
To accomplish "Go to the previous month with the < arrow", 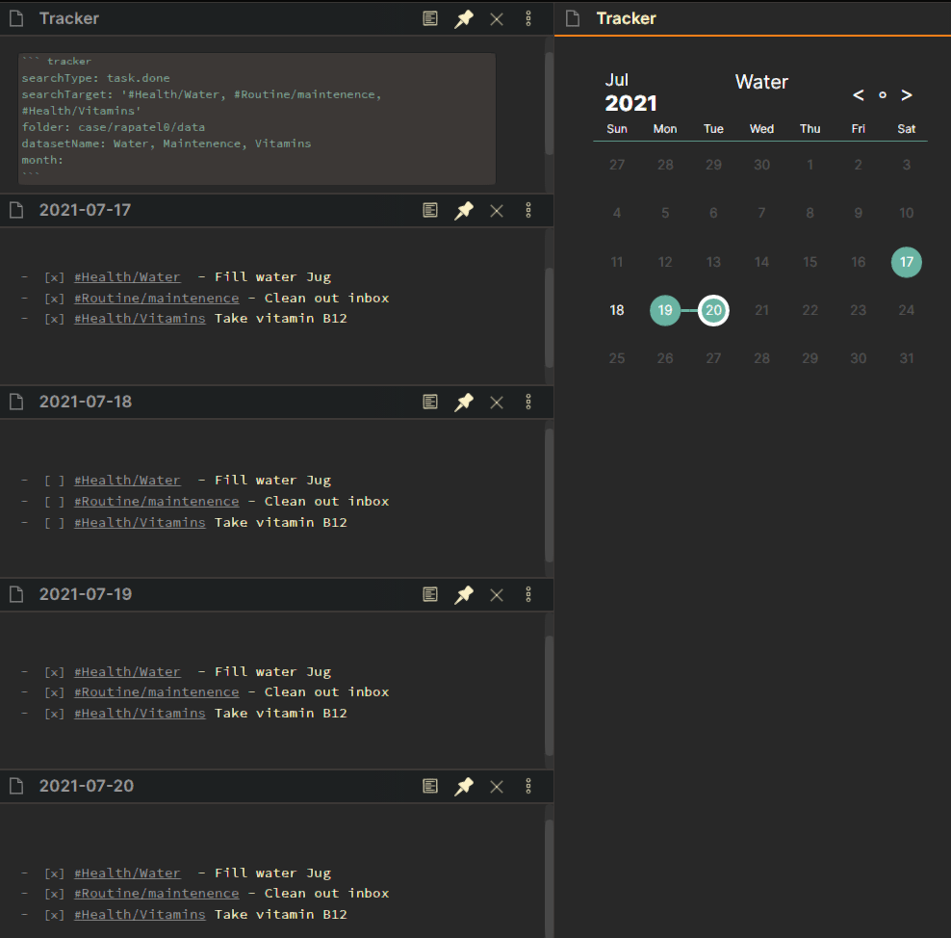I will pos(858,95).
